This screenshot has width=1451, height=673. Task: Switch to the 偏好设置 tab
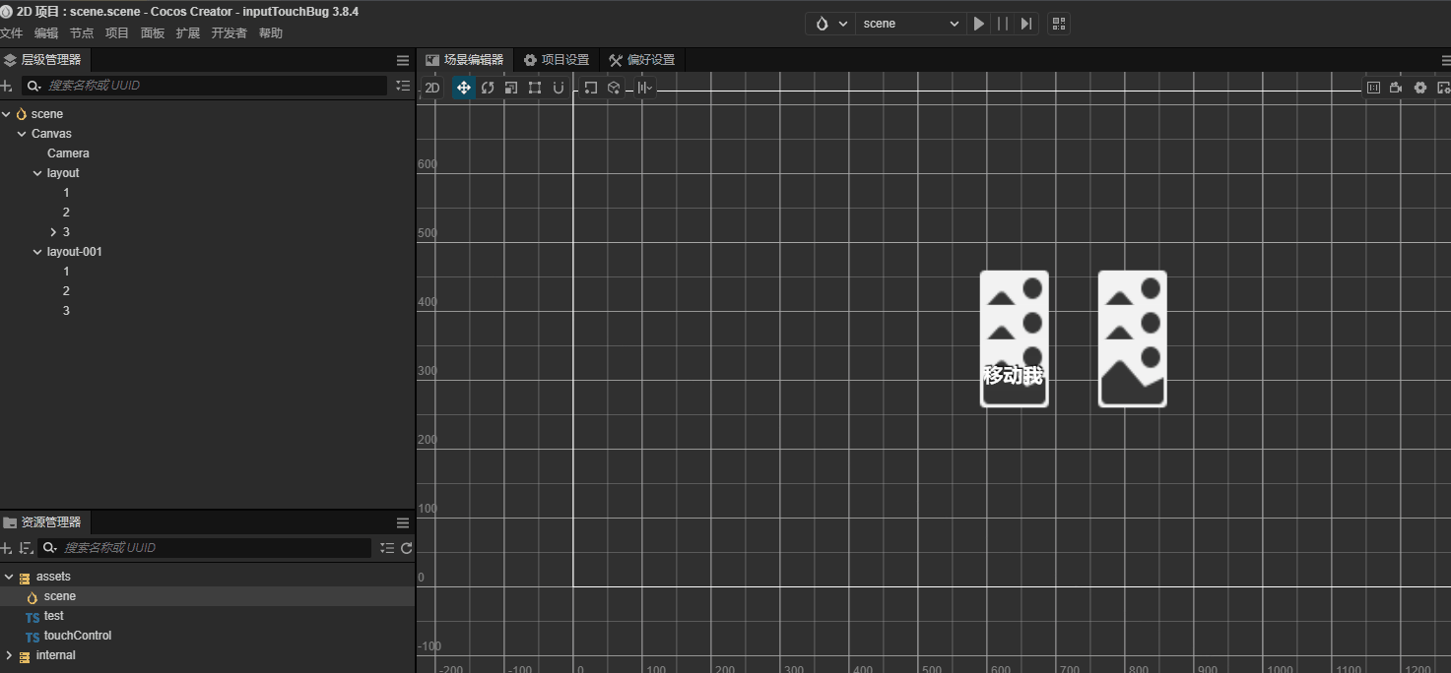click(642, 60)
